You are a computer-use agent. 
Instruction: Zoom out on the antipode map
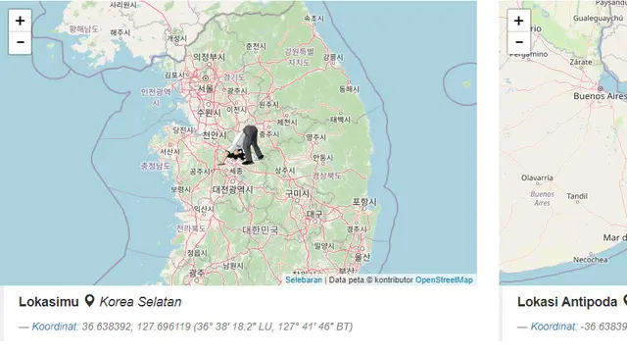(518, 42)
